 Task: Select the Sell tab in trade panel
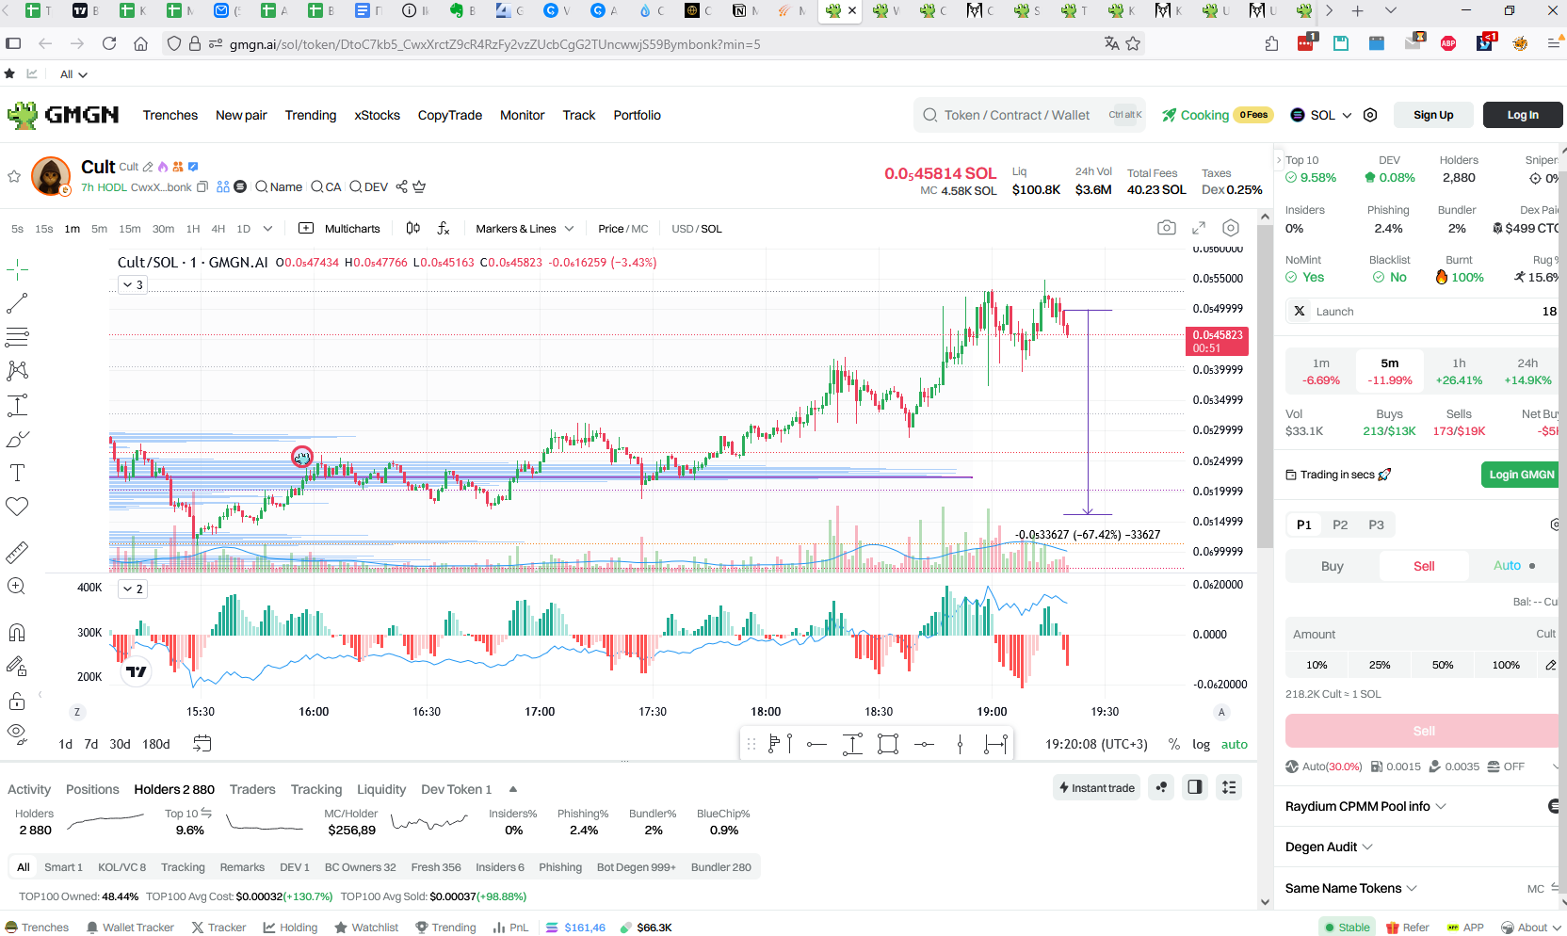1424,566
